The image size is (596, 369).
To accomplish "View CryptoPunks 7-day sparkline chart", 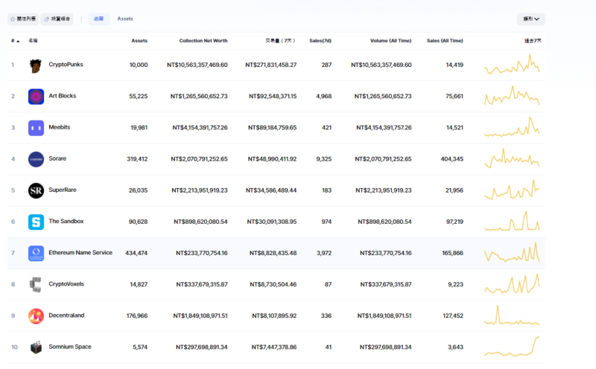I will coord(512,64).
